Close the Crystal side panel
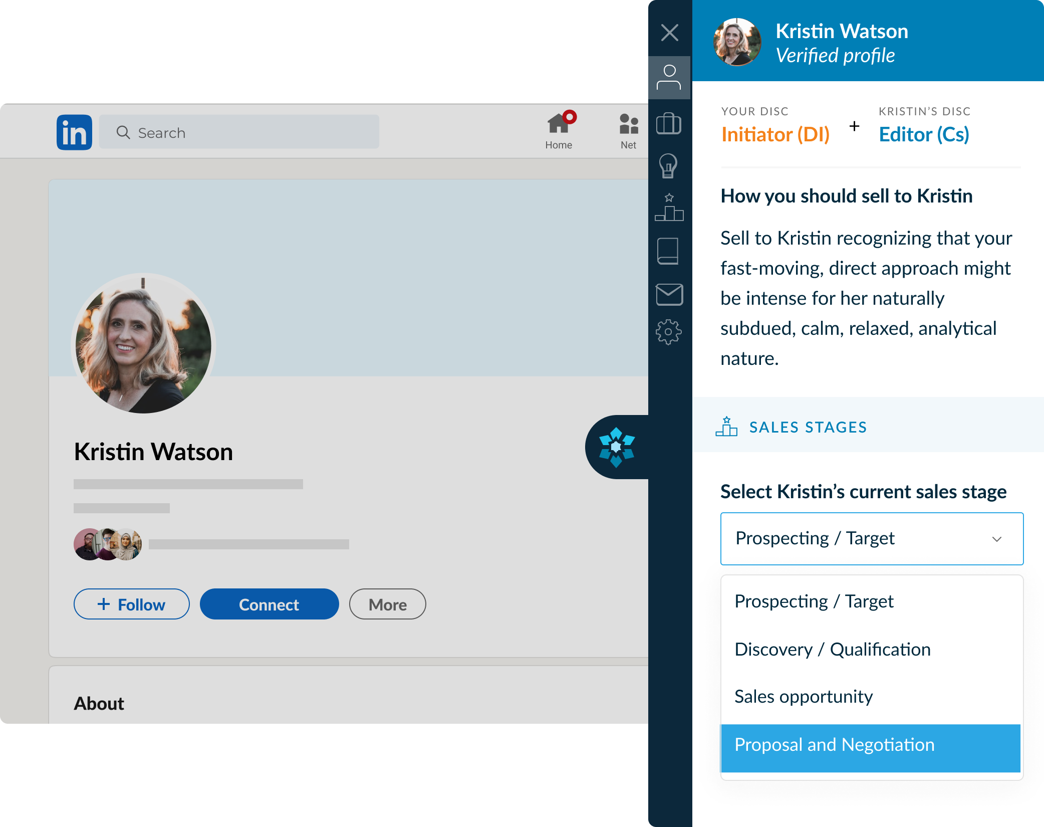Viewport: 1044px width, 827px height. pos(669,33)
